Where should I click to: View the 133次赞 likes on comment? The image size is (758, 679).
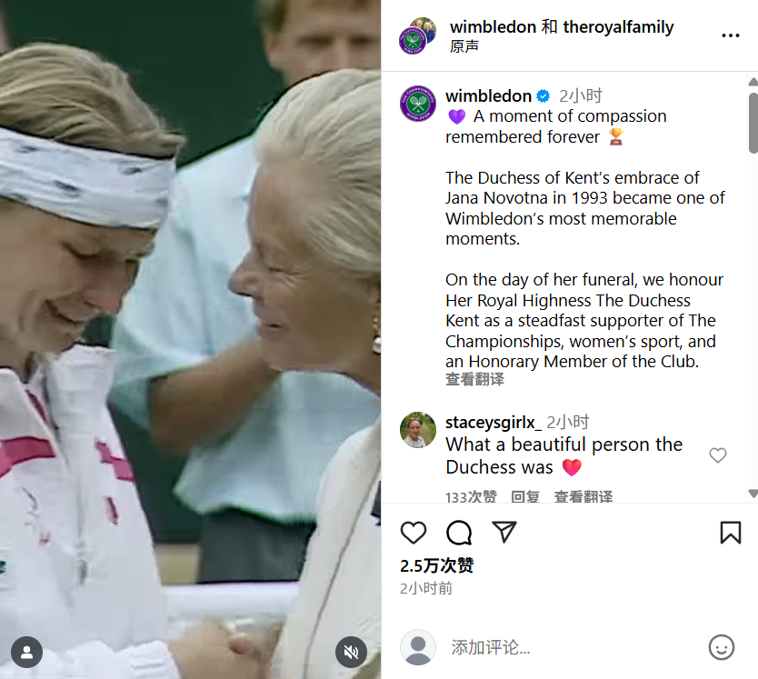[471, 496]
